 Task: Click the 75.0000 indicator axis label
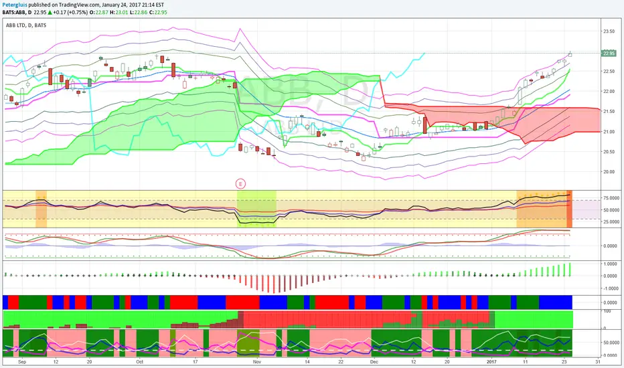[611, 198]
